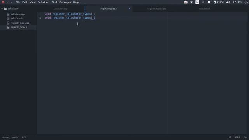249x140 pixels.
Task: Place cursor in second line of code
Action: coord(70,18)
